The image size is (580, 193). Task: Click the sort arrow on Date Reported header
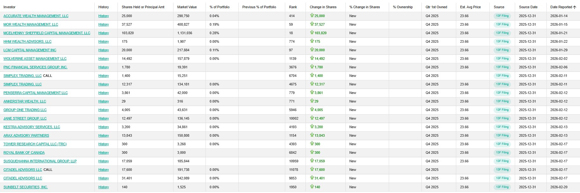575,7
